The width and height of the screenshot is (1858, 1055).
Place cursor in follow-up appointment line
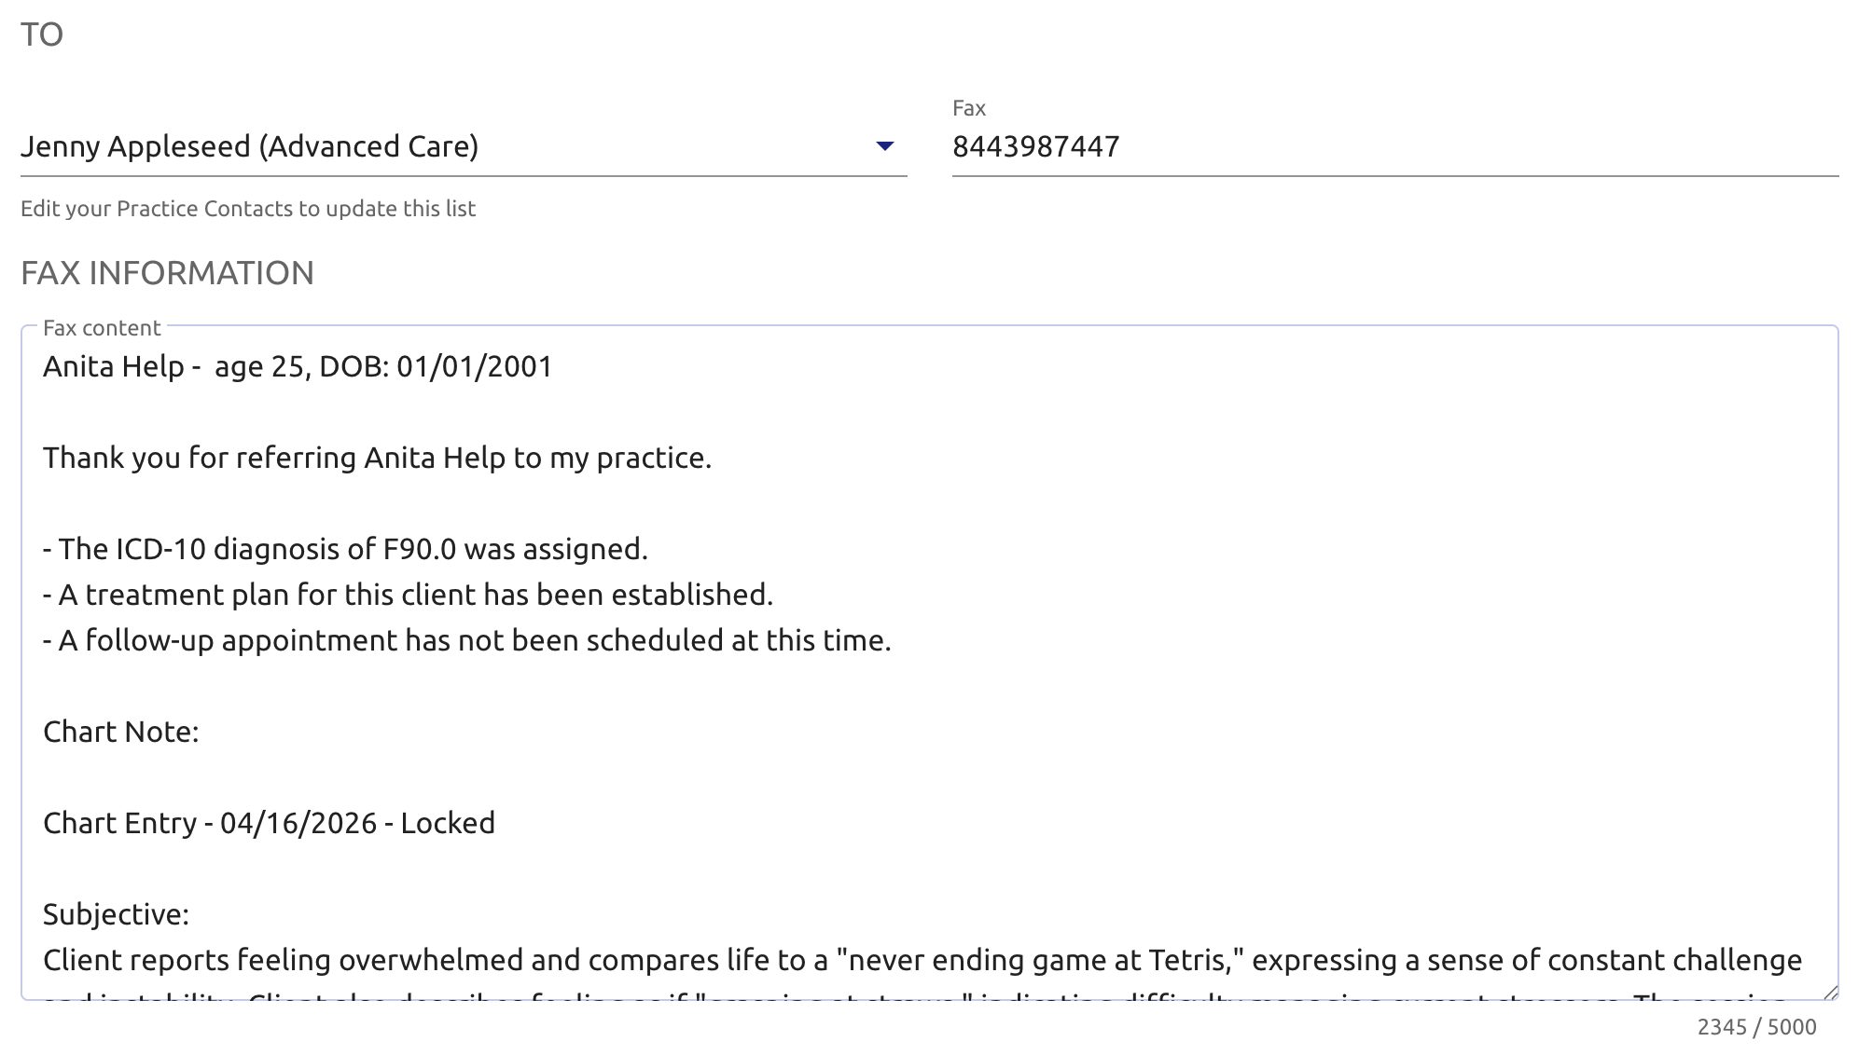467,640
